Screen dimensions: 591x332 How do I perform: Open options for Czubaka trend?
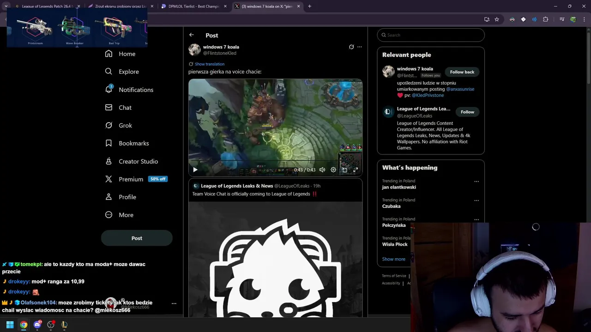point(476,201)
